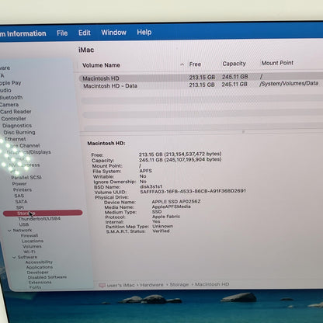Click the /System/Volumes/Data mount point cell
The height and width of the screenshot is (323, 323).
point(289,83)
